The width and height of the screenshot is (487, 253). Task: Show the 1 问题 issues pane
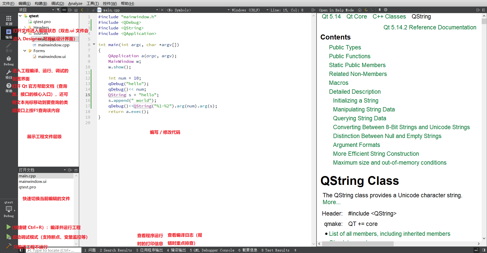click(x=90, y=250)
